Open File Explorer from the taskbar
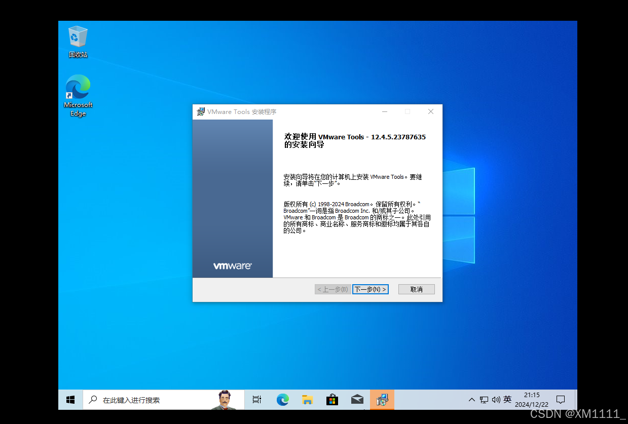This screenshot has width=628, height=424. [307, 400]
